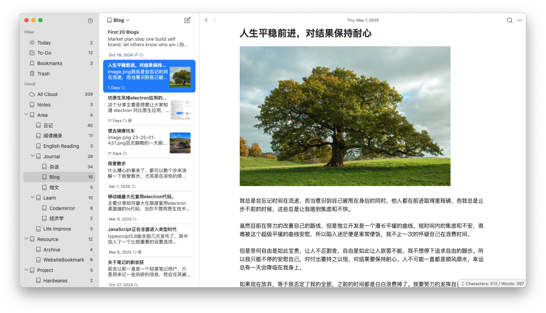546x313 pixels.
Task: Click the Bookmarks icon in sidebar
Action: coord(32,63)
